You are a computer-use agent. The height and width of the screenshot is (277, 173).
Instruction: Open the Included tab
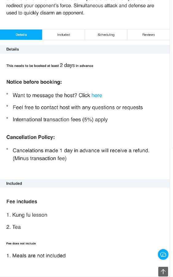pos(64,34)
